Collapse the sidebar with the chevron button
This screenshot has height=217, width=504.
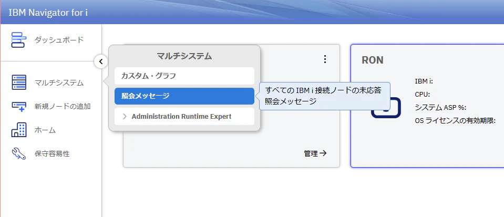101,61
